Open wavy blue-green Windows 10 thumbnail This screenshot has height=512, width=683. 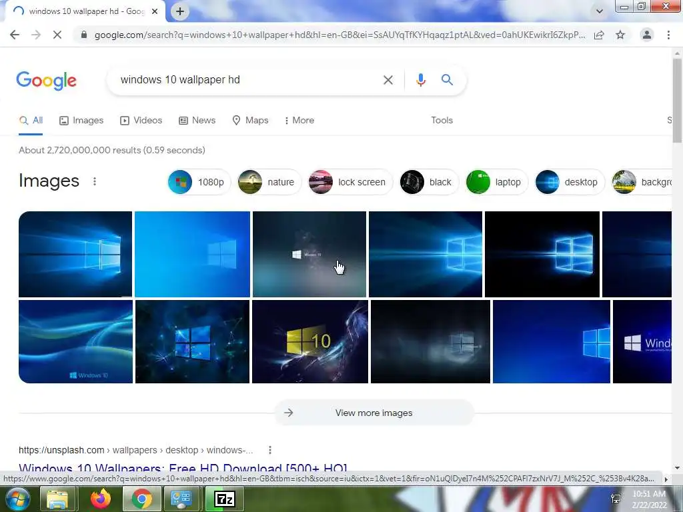point(75,342)
